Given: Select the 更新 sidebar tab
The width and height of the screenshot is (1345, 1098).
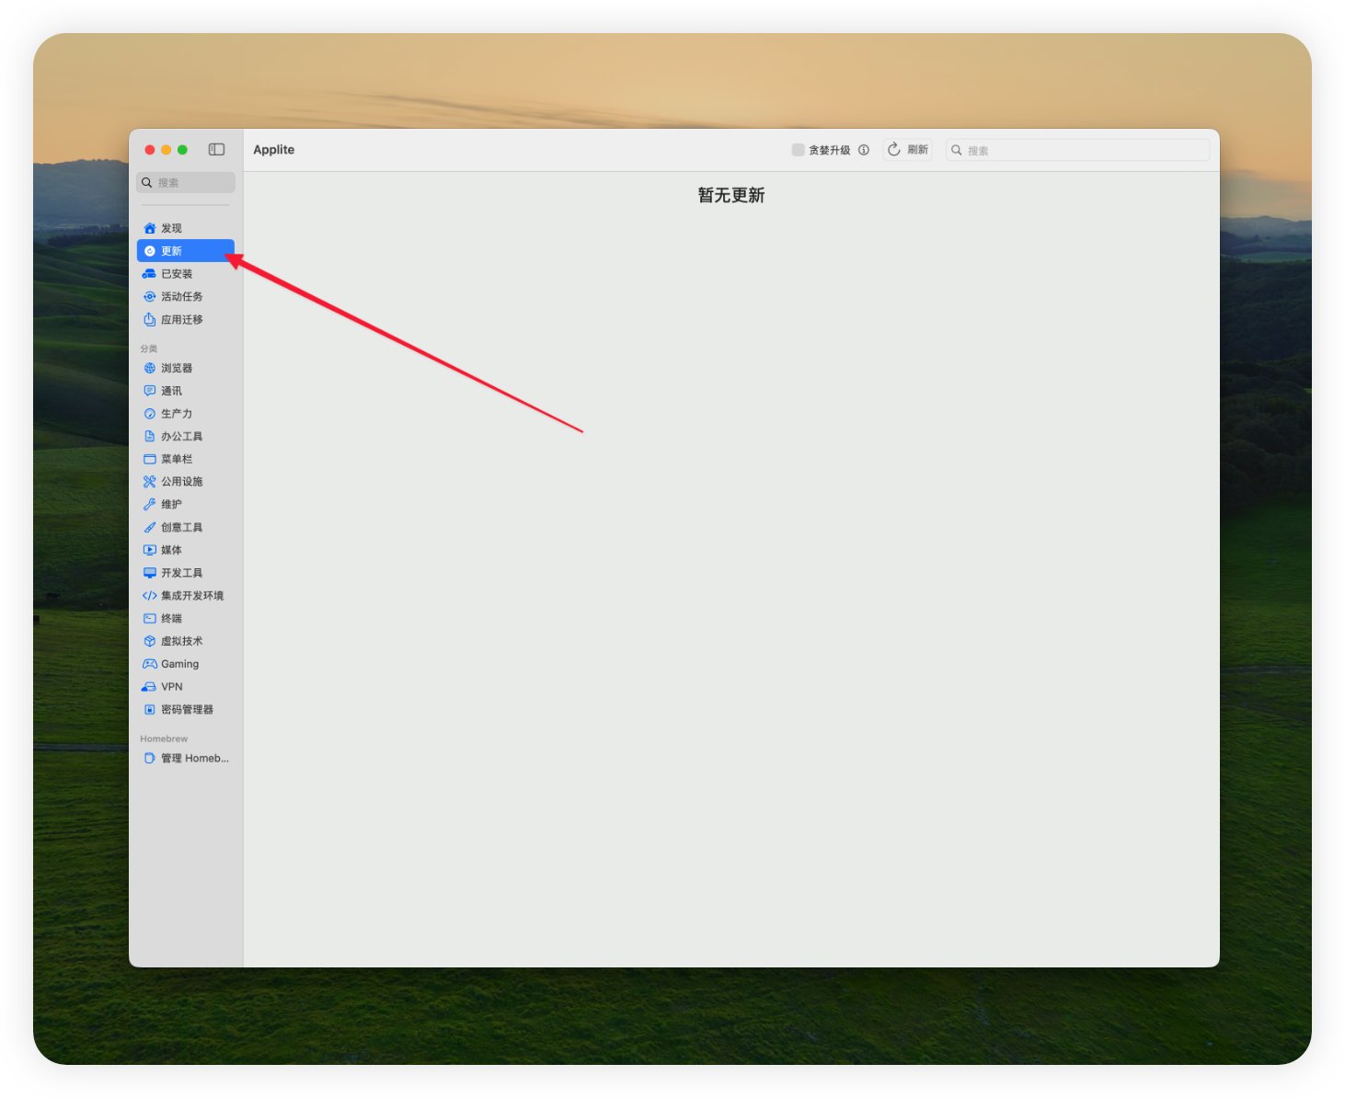Looking at the screenshot, I should (x=186, y=251).
